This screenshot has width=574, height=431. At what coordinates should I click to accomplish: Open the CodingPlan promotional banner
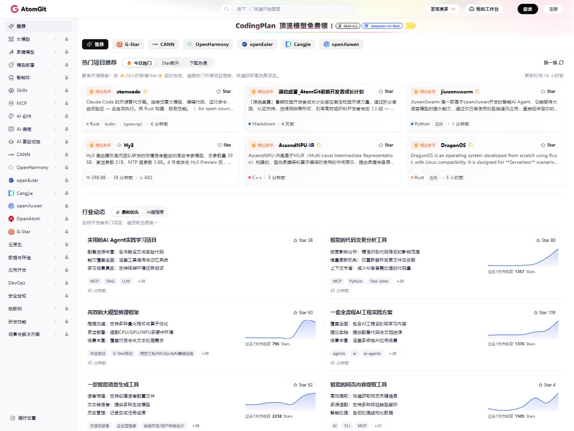[325, 26]
